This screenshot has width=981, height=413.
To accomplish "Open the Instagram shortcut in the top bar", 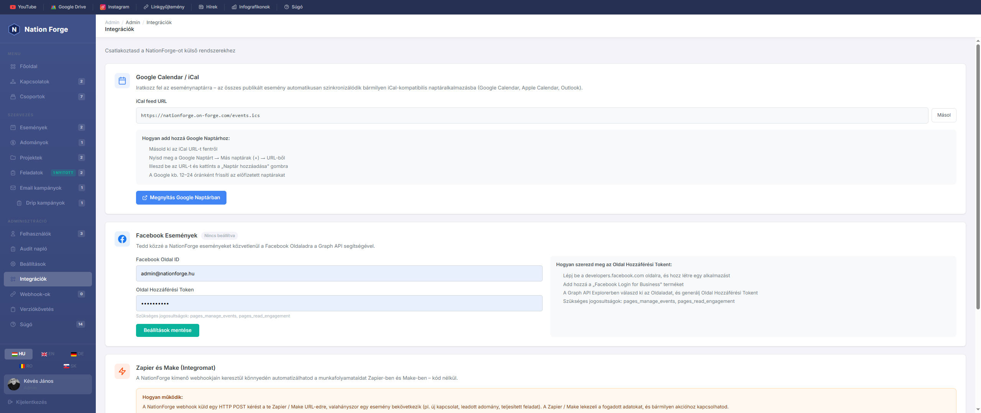I will (x=115, y=7).
